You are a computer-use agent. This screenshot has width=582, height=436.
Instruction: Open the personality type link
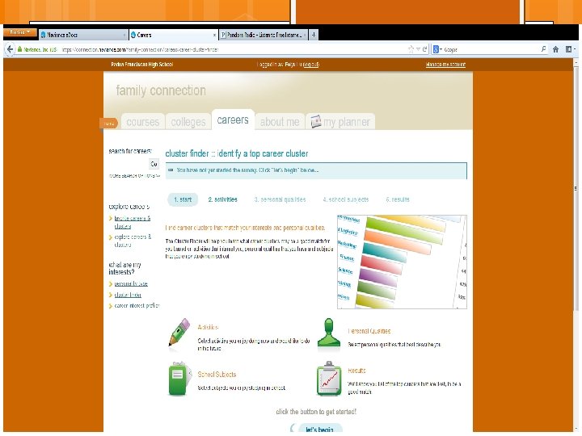click(x=131, y=283)
